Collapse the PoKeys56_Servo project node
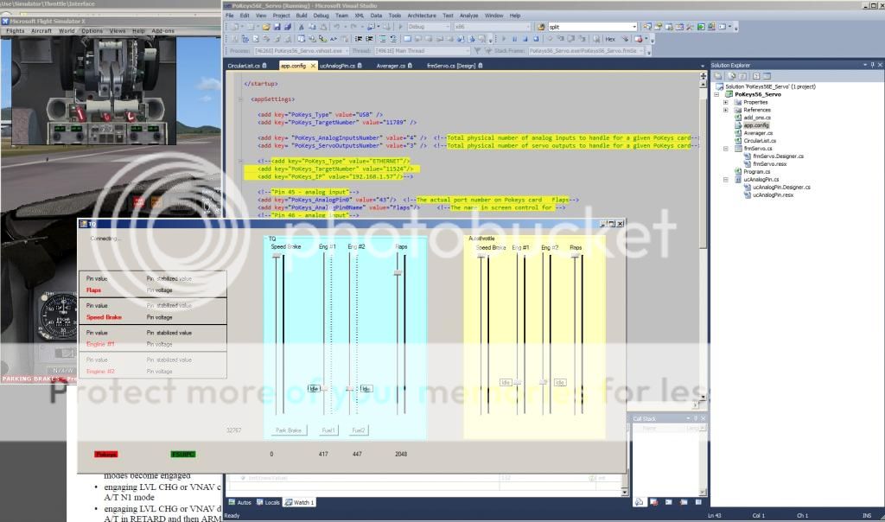885x522 pixels. coord(716,94)
